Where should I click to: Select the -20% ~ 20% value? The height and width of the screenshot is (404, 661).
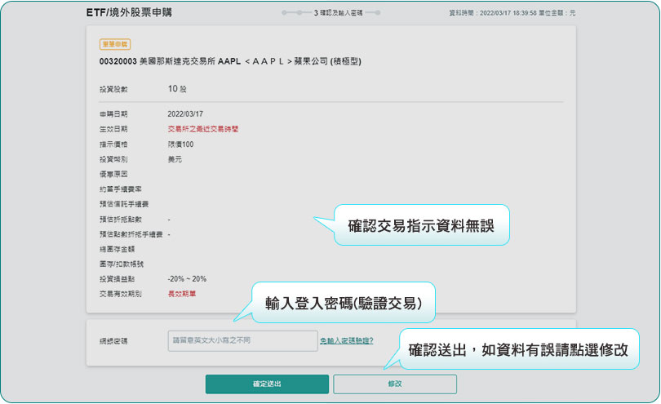(187, 279)
